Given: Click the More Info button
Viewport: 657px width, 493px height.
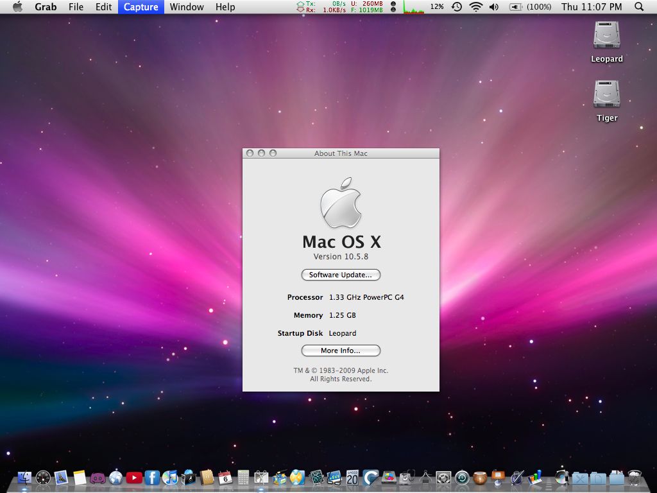Looking at the screenshot, I should 341,350.
